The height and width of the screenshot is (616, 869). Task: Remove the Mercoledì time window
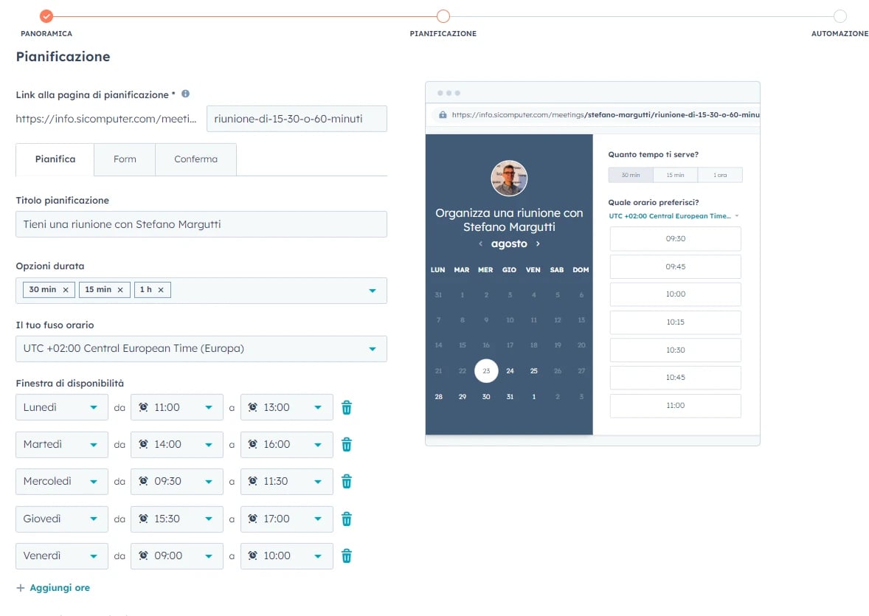pyautogui.click(x=346, y=481)
